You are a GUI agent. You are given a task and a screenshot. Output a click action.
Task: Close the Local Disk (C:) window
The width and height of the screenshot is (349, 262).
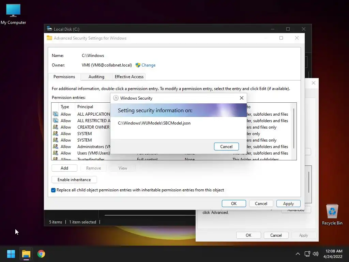tap(304, 29)
